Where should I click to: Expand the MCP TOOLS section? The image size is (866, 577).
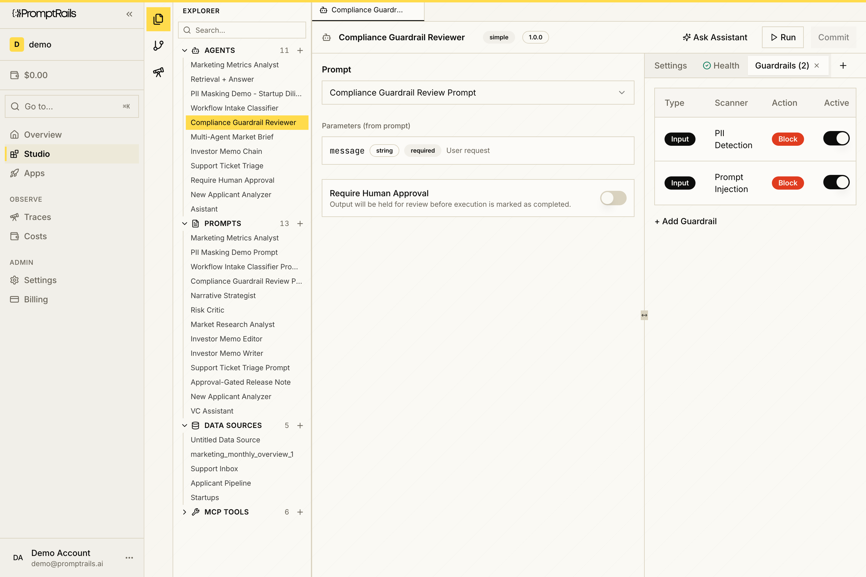click(x=185, y=512)
